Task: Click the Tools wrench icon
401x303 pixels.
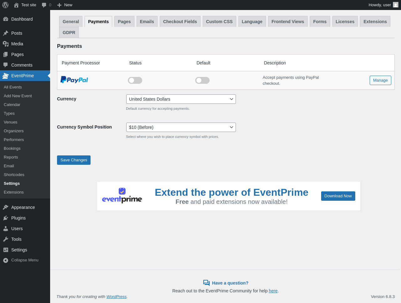Action: [x=6, y=239]
